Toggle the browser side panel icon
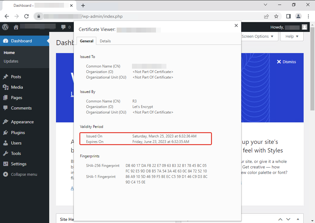The image size is (315, 223). click(x=289, y=16)
